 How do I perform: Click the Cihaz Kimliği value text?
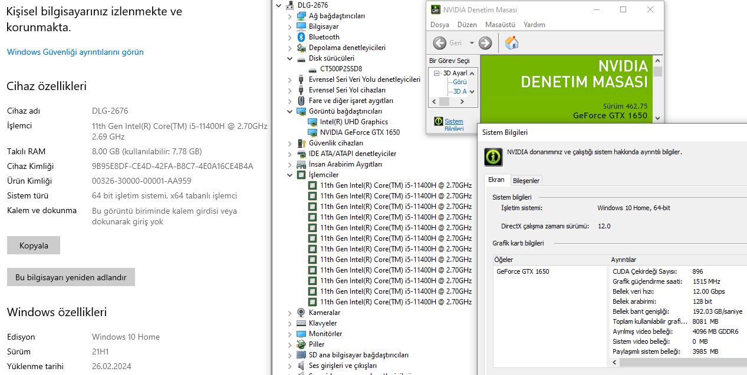tap(173, 166)
